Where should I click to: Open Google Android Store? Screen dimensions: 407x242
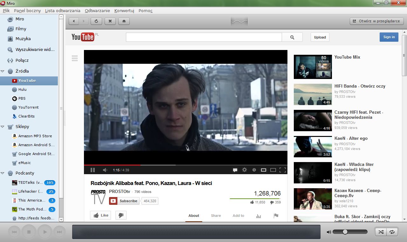(x=29, y=154)
